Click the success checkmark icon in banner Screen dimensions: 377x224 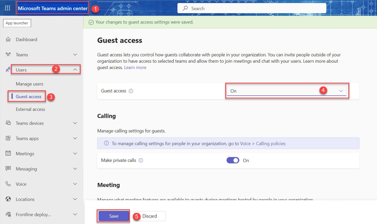[x=91, y=22]
